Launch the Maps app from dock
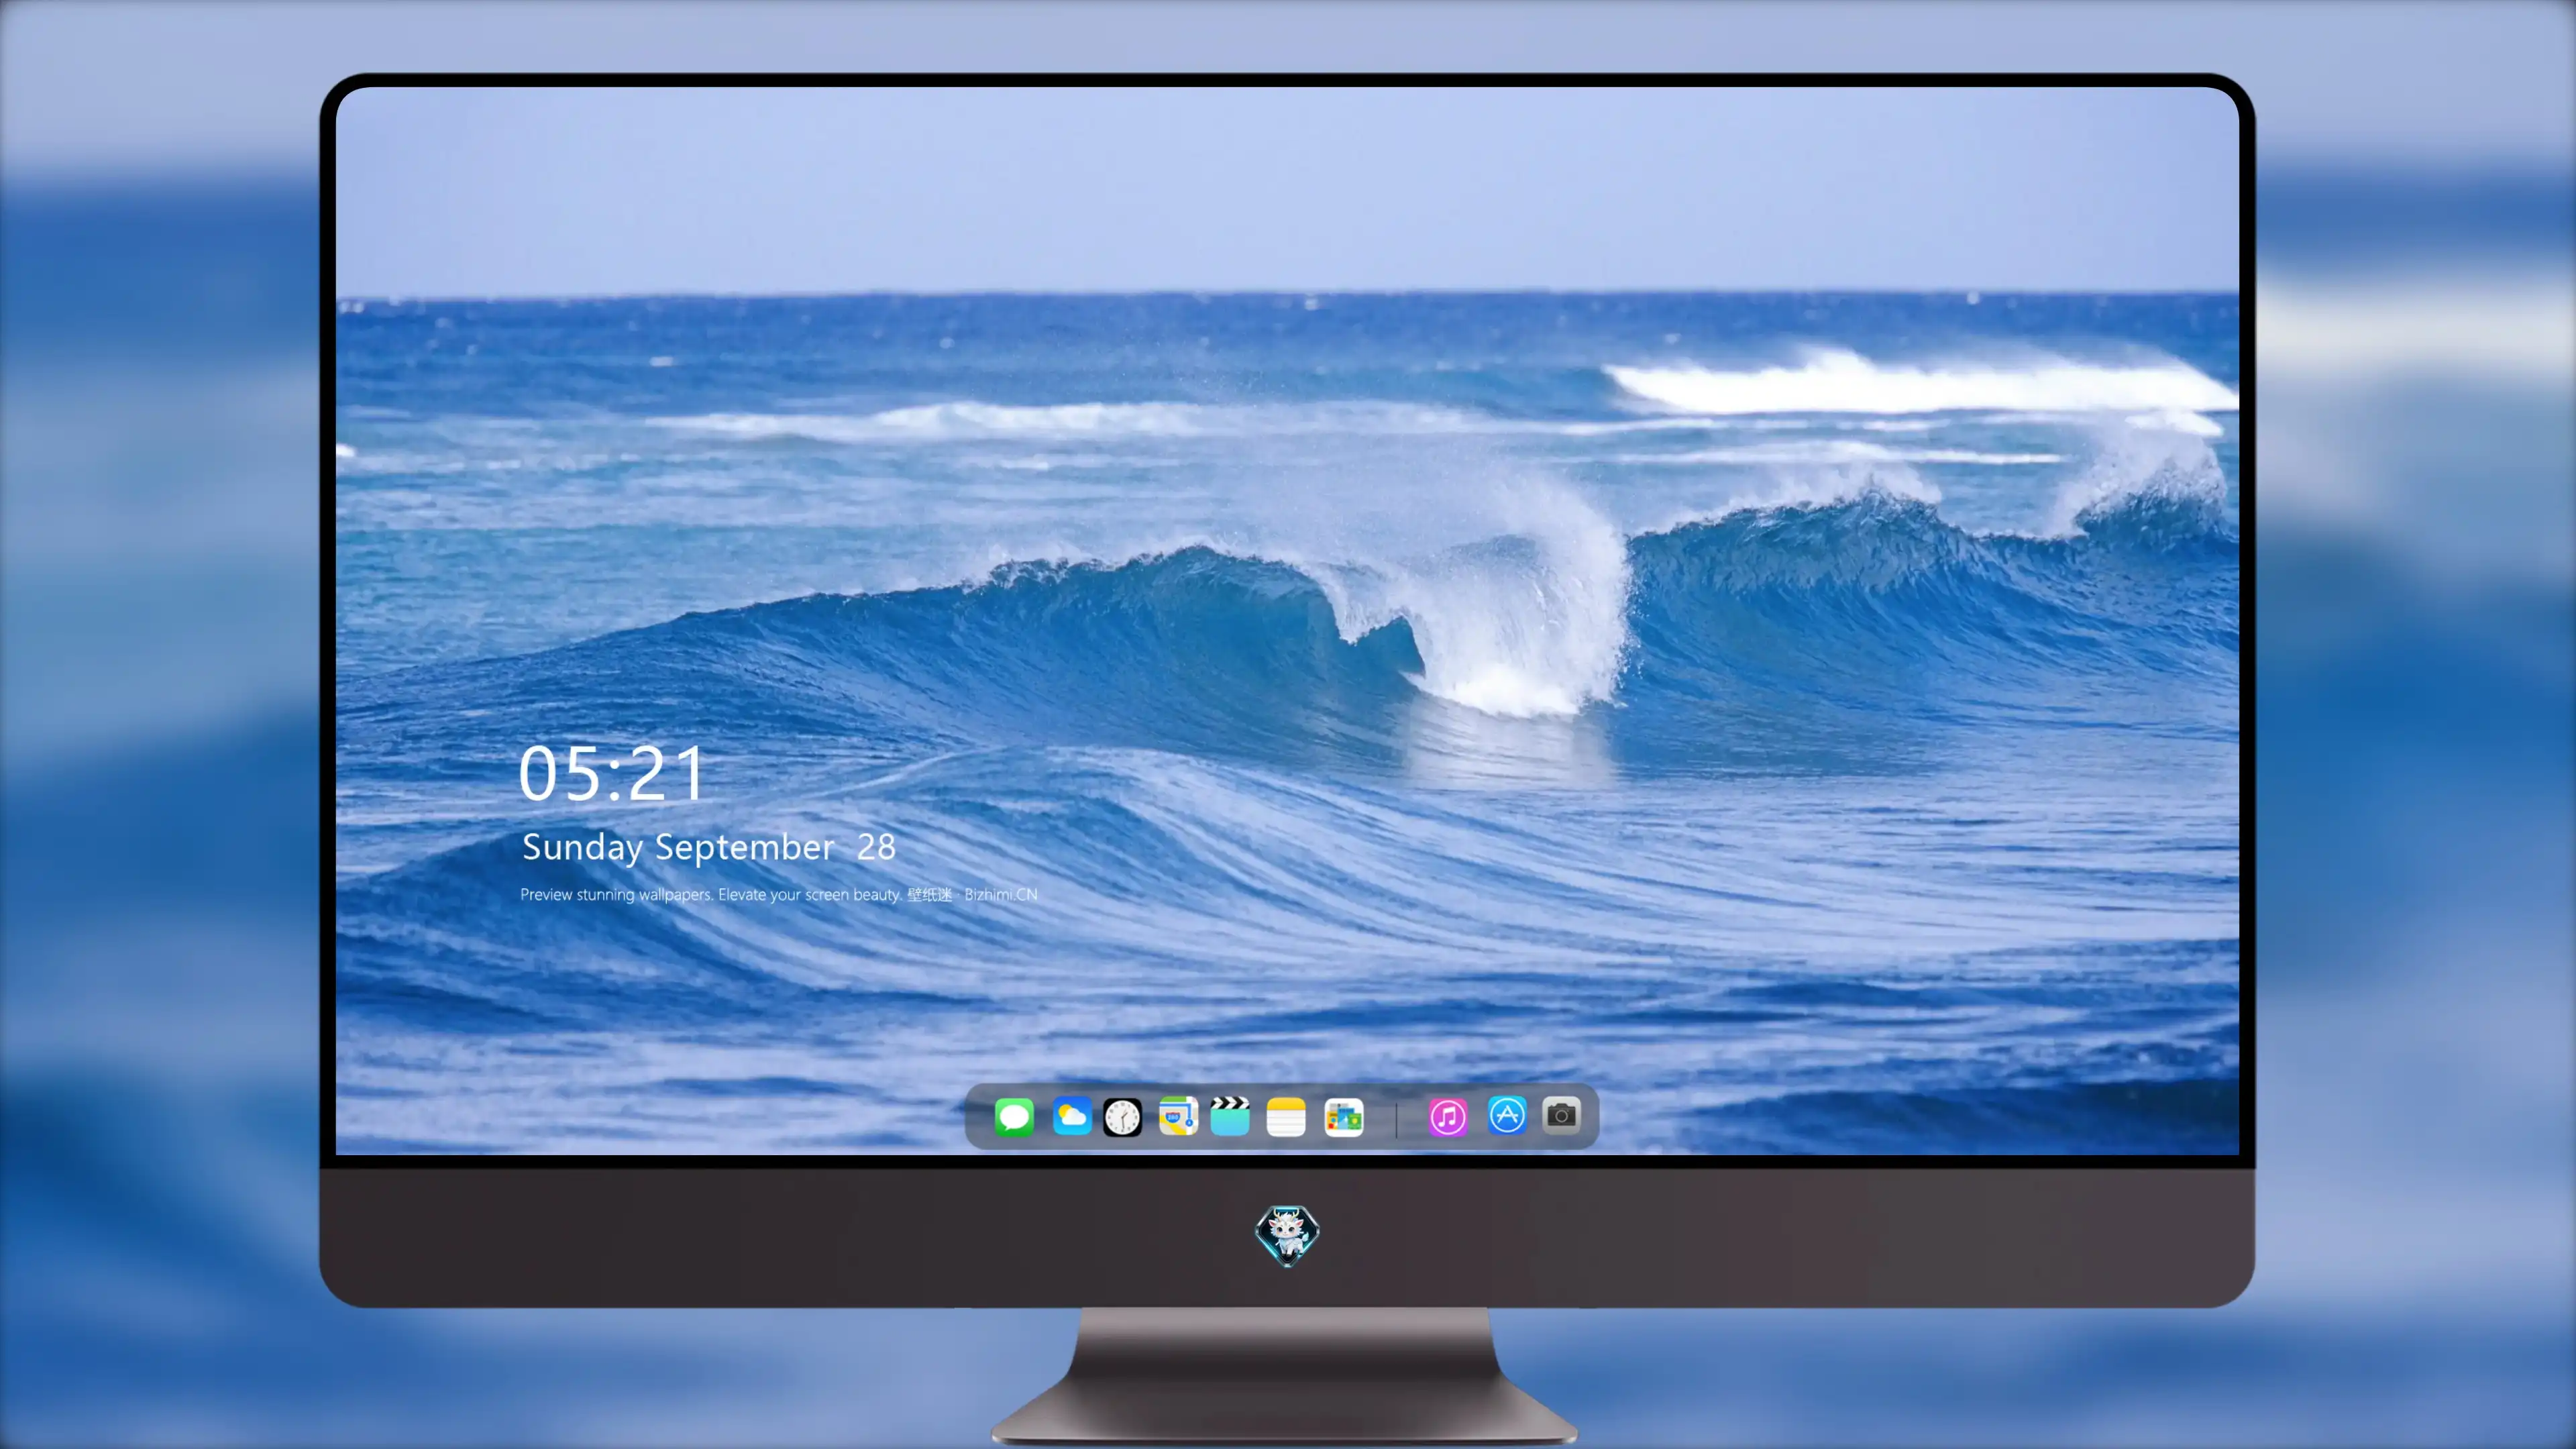2576x1449 pixels. point(1178,1116)
